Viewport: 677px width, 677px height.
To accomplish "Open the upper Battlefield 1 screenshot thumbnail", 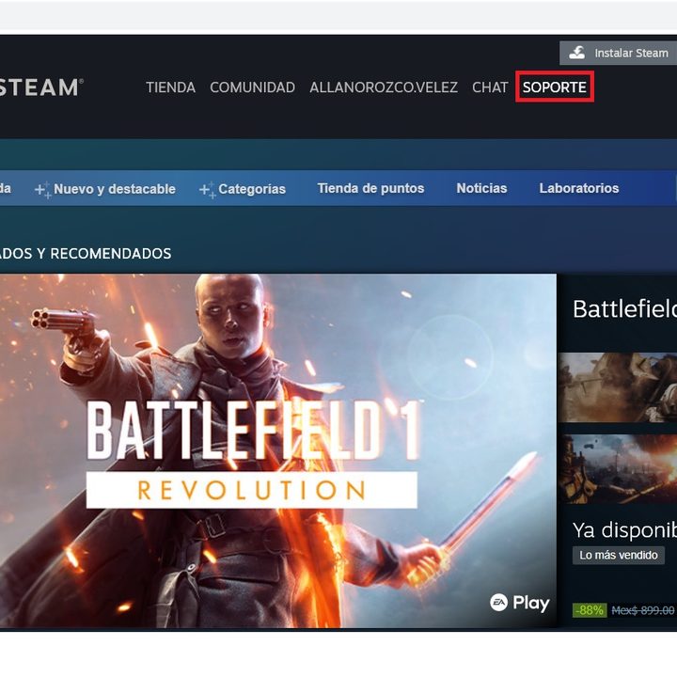I will tap(618, 387).
